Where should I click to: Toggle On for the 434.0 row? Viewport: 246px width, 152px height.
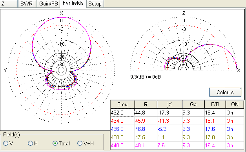click(235, 121)
